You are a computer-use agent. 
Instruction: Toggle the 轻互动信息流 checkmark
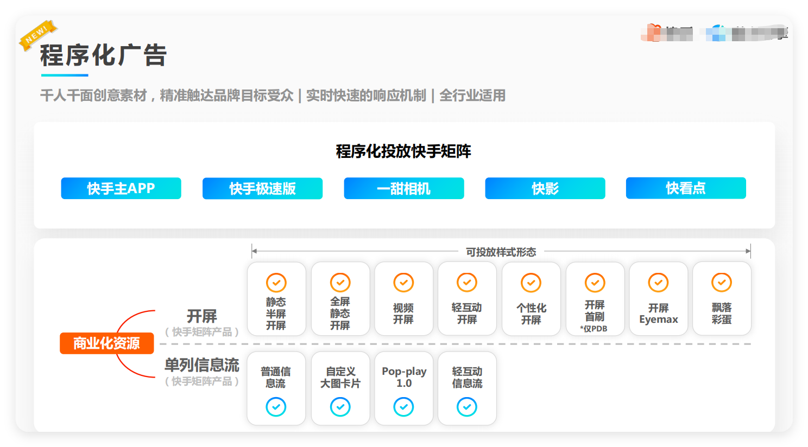[467, 406]
